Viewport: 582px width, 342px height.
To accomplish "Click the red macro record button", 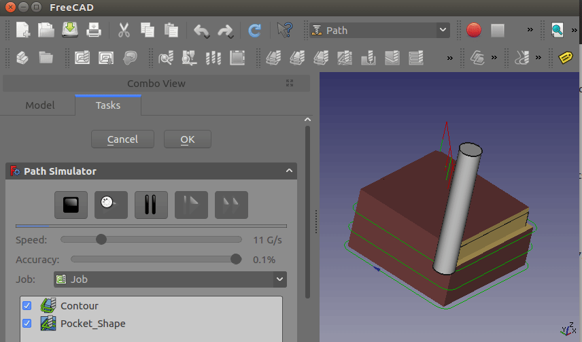I will coord(474,30).
